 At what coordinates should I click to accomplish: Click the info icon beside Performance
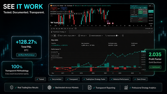(60, 49)
